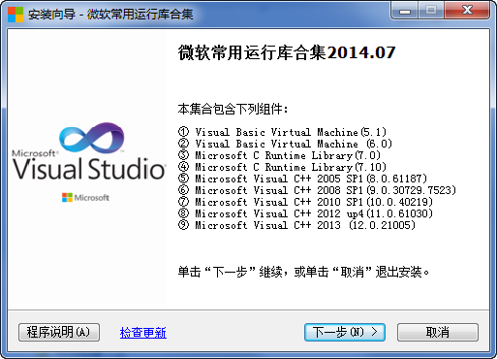The height and width of the screenshot is (359, 497).
Task: Click the 下一步(N) next button
Action: coord(345,332)
